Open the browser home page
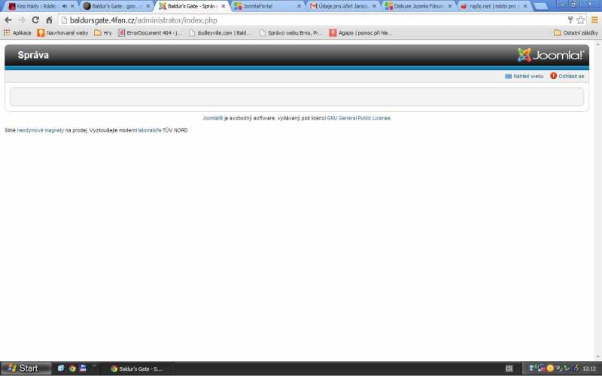Viewport: 602px width, 376px height. pos(49,20)
